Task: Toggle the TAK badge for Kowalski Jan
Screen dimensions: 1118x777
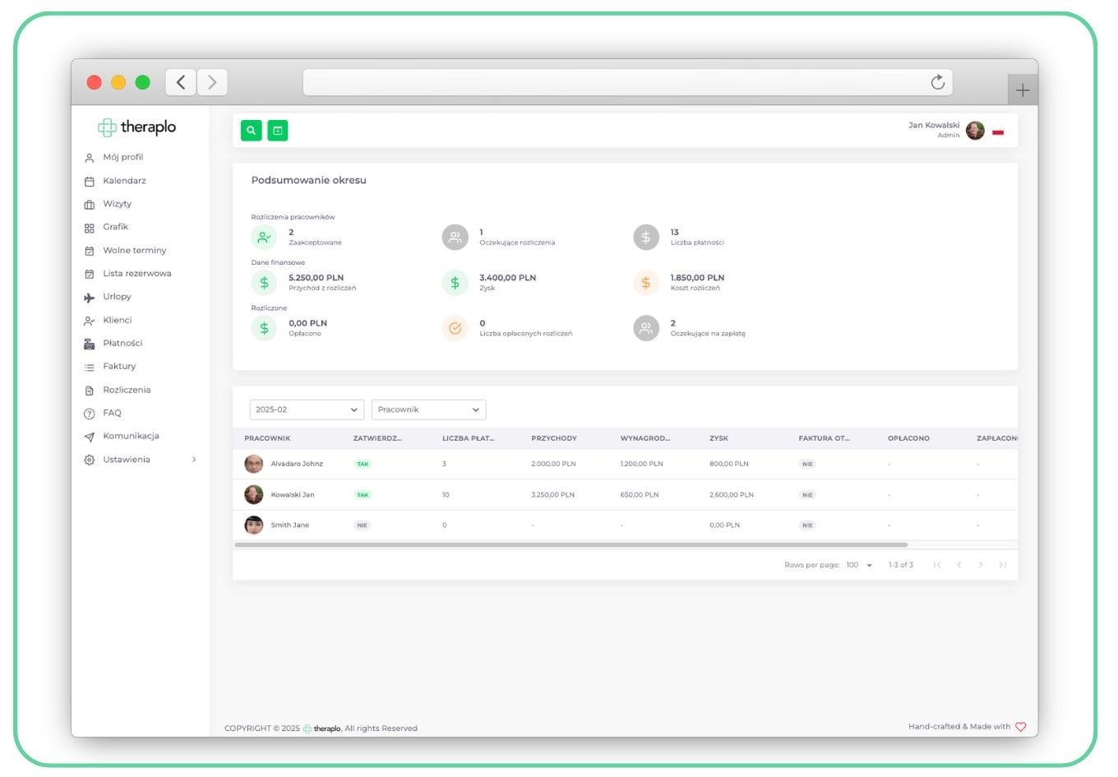Action: click(x=362, y=494)
